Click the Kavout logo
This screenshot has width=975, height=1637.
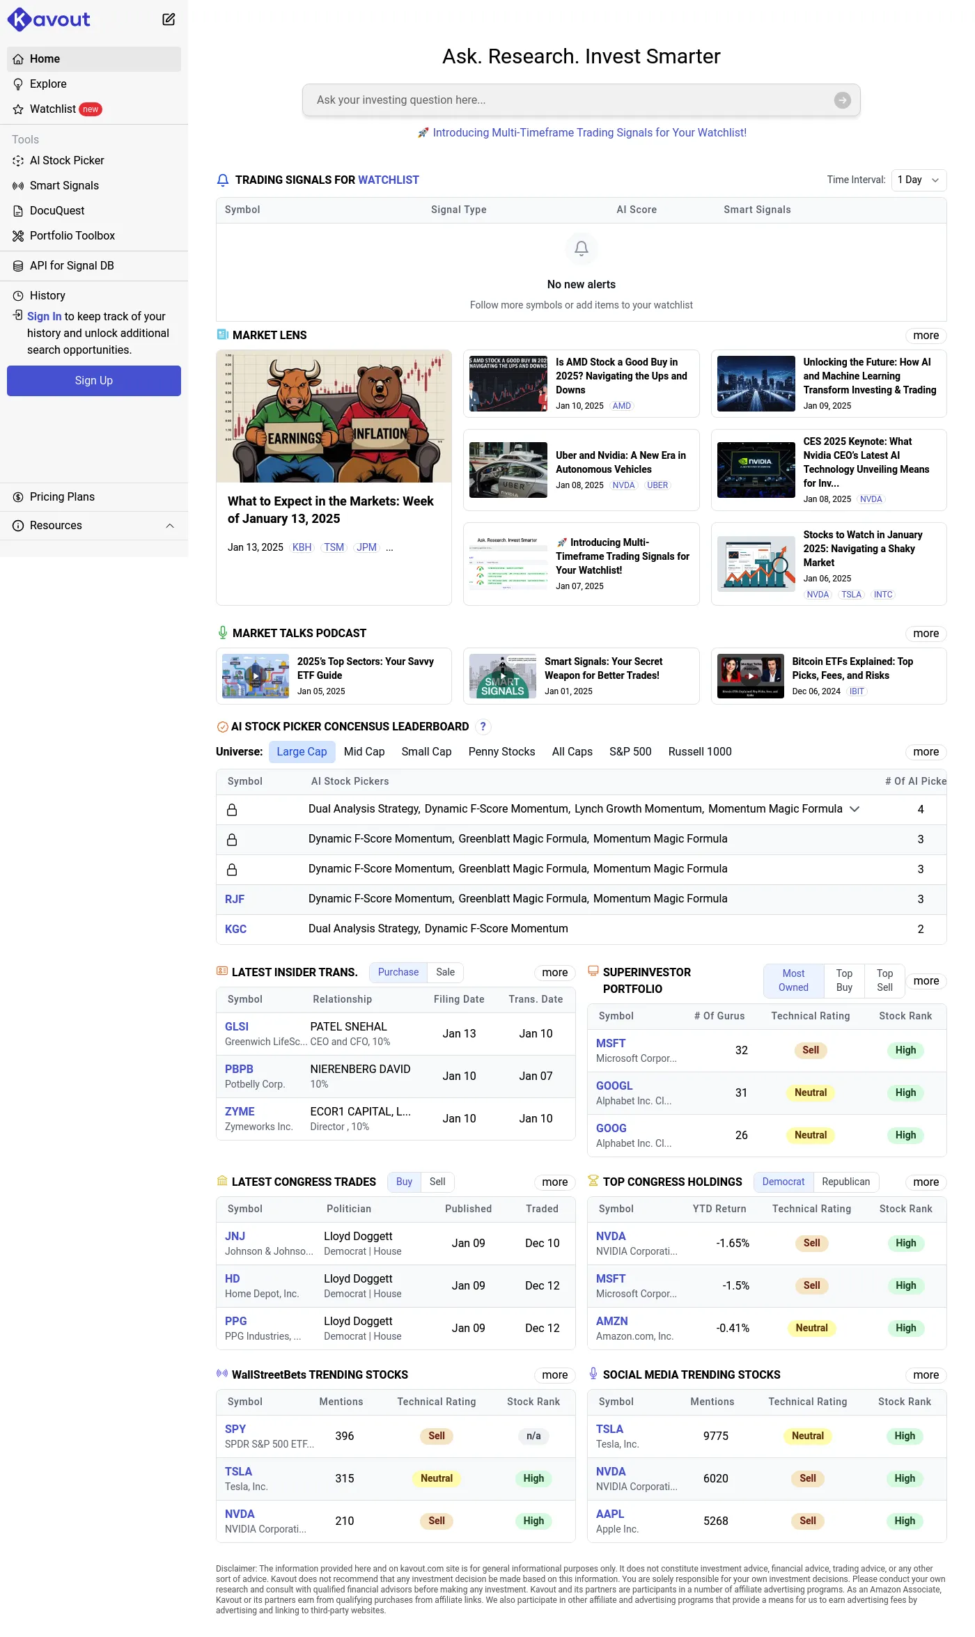pyautogui.click(x=49, y=19)
